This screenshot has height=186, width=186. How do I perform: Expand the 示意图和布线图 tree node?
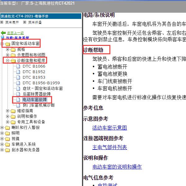click(7, 55)
